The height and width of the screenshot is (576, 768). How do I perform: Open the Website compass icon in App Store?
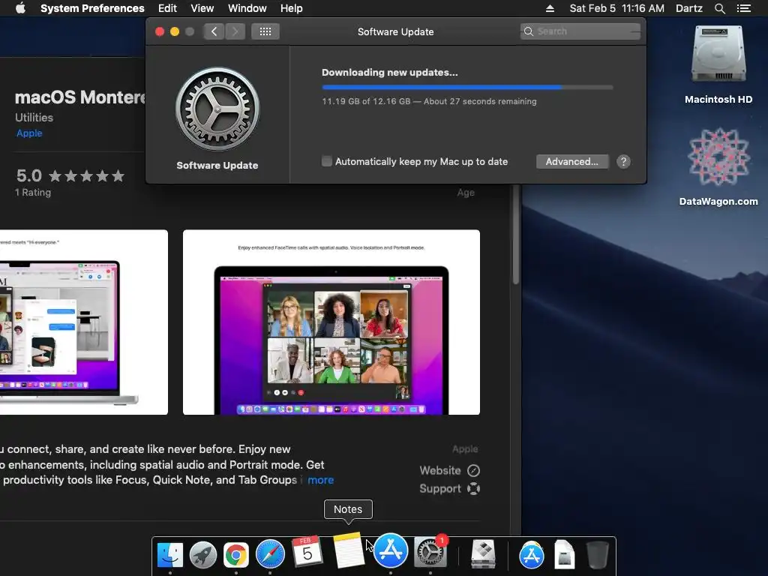click(474, 471)
